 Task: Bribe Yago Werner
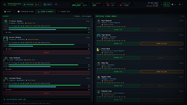162,44
